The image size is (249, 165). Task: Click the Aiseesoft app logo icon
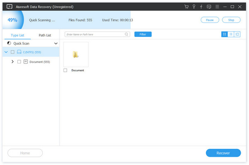point(10,7)
